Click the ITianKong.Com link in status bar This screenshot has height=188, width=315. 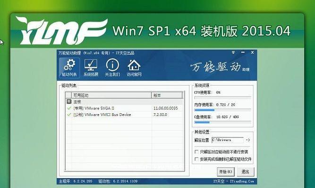click(242, 181)
